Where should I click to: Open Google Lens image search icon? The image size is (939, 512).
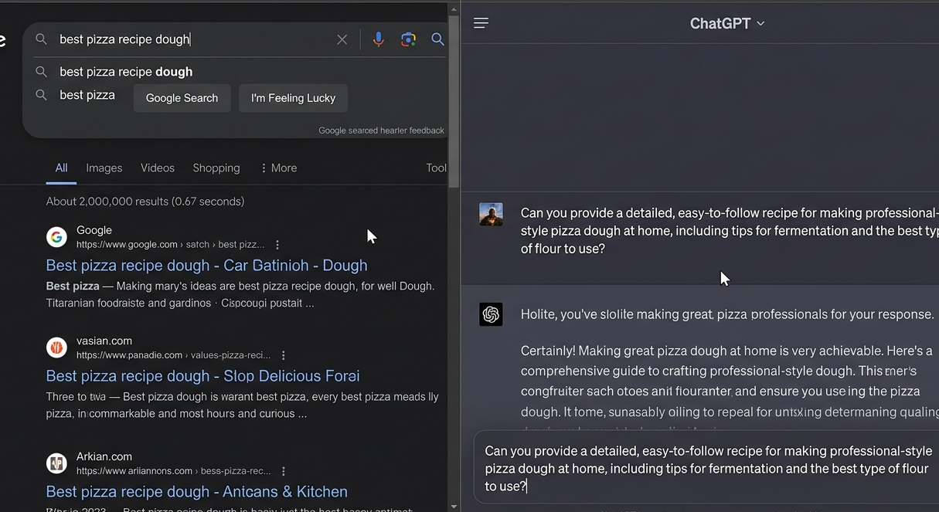click(408, 39)
